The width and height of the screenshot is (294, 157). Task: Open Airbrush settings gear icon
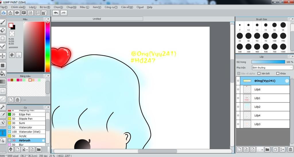(x=43, y=140)
